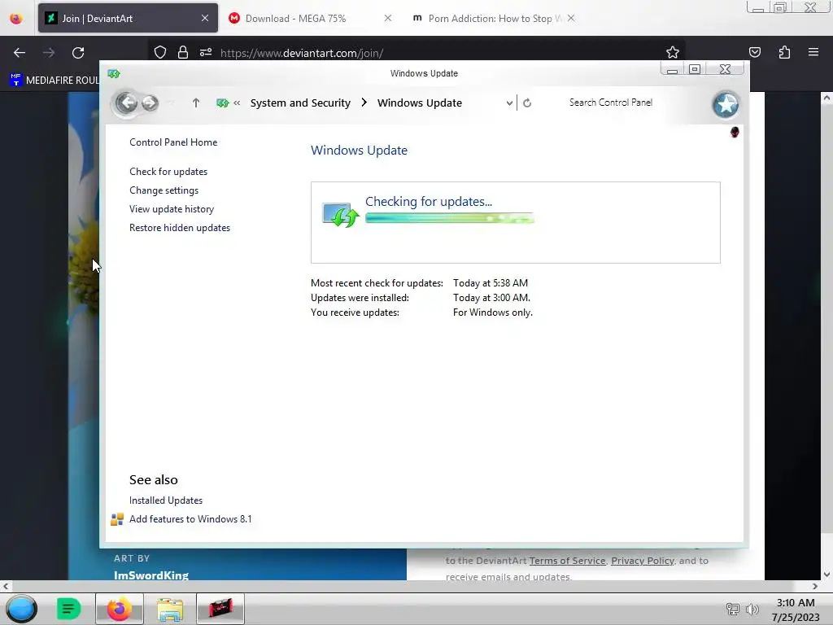This screenshot has width=833, height=625.
Task: Open Change settings
Action: pos(164,190)
